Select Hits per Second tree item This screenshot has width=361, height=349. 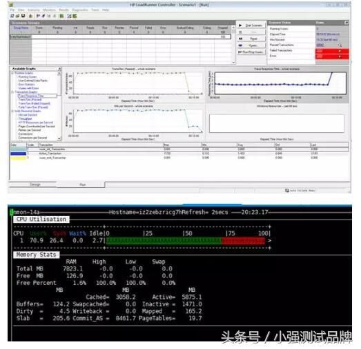click(28, 115)
